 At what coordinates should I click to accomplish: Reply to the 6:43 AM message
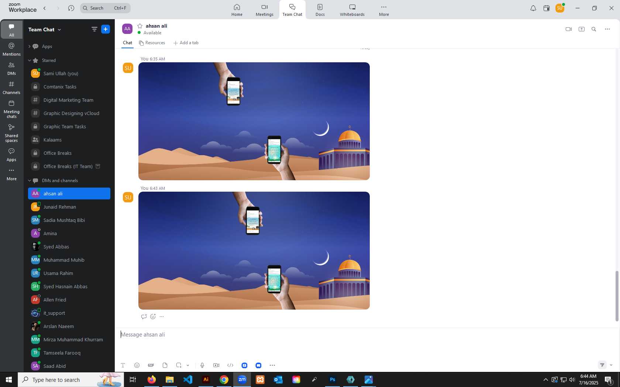(144, 316)
